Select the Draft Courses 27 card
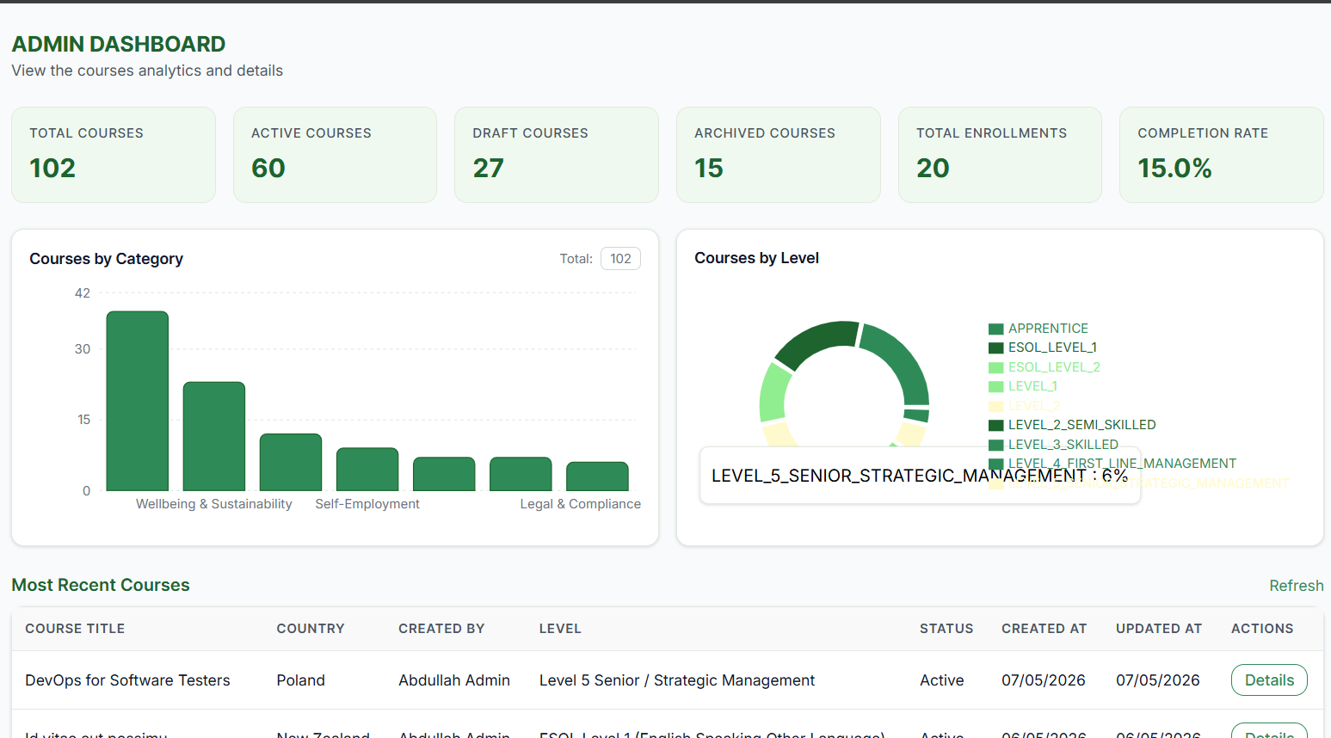The width and height of the screenshot is (1331, 738). pyautogui.click(x=557, y=155)
